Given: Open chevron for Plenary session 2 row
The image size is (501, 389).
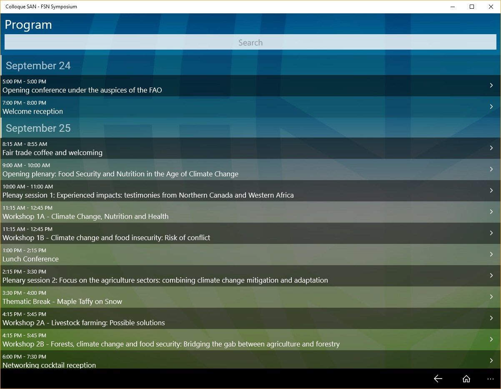Looking at the screenshot, I should click(x=491, y=276).
